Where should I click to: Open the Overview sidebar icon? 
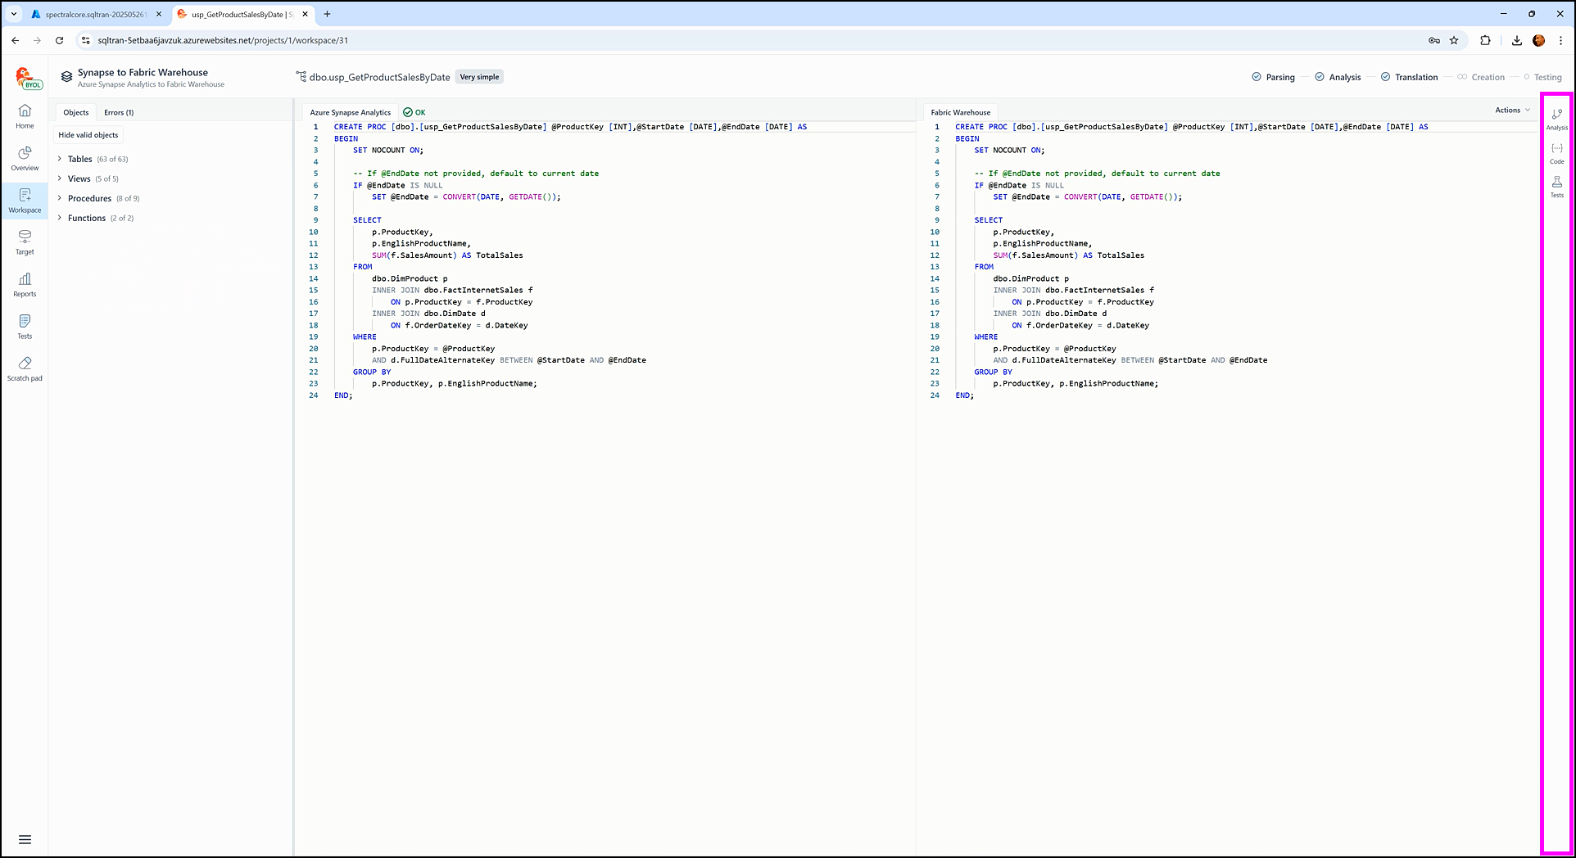click(25, 158)
